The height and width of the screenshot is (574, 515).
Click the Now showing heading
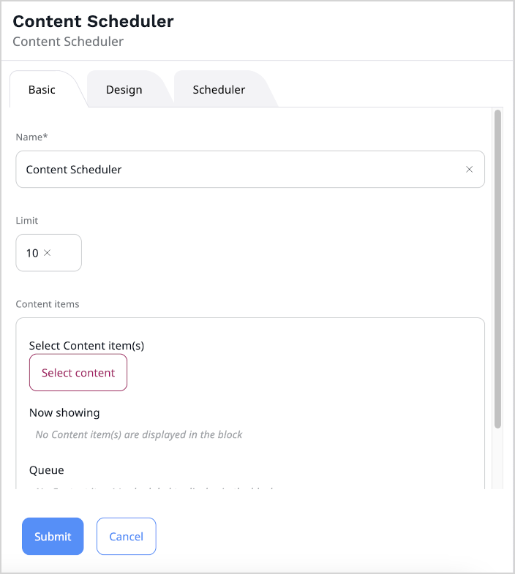[64, 412]
